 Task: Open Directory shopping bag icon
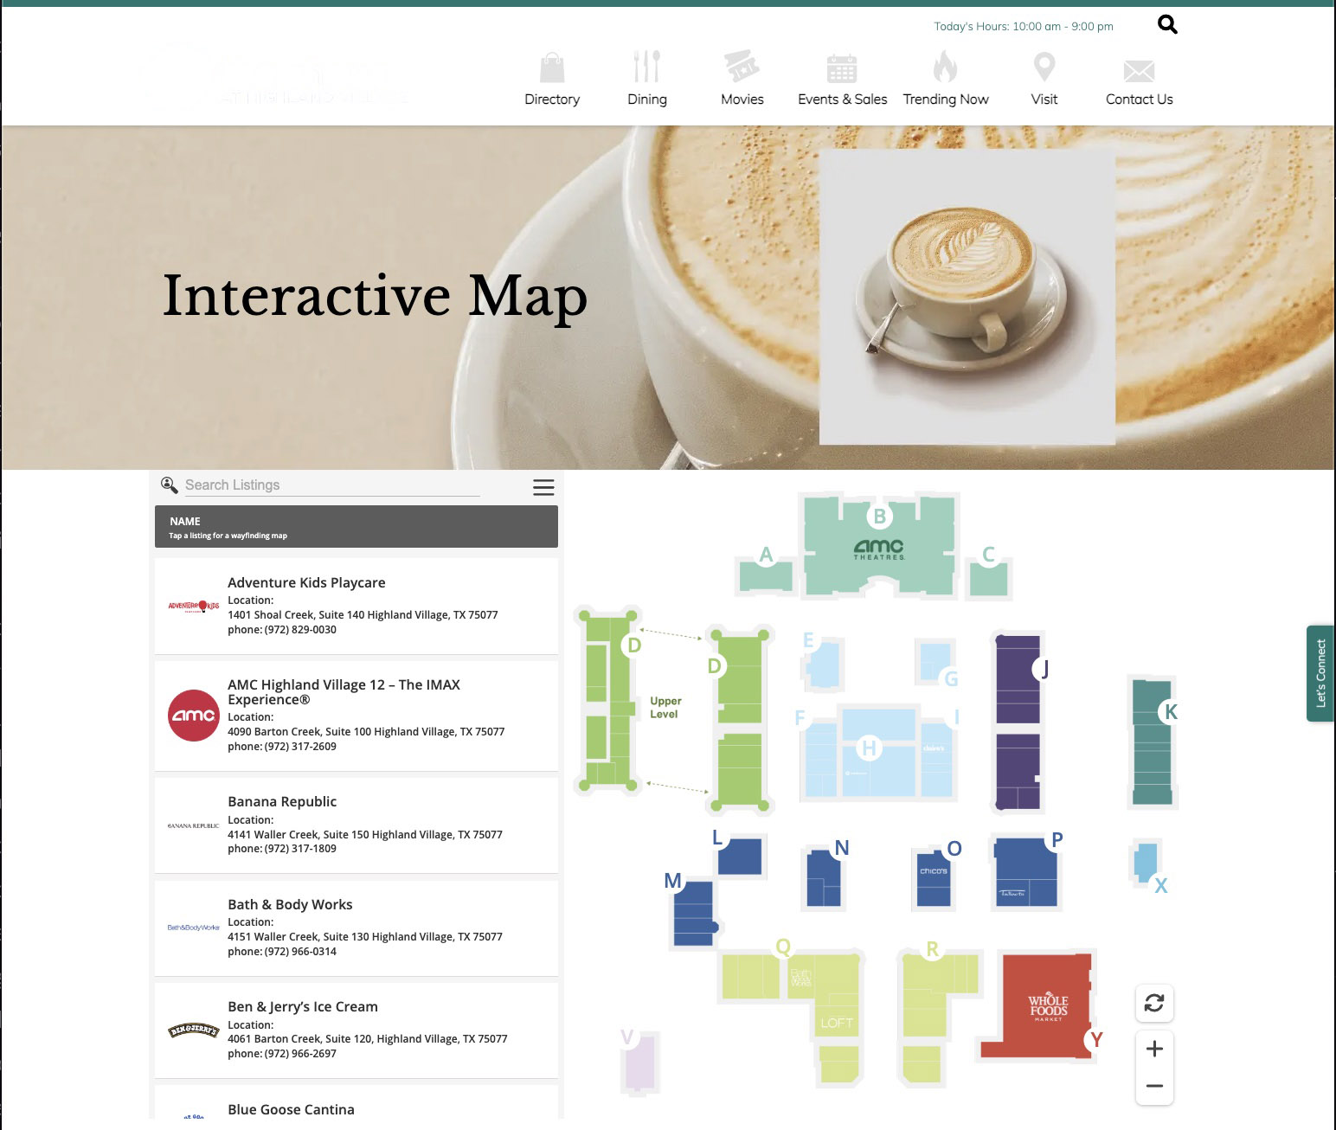552,67
